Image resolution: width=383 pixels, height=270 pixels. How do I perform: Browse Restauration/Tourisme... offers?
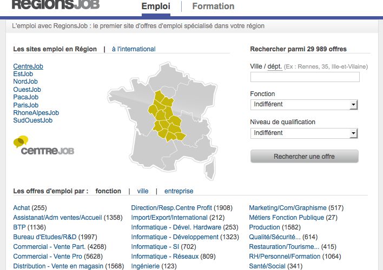click(x=284, y=247)
